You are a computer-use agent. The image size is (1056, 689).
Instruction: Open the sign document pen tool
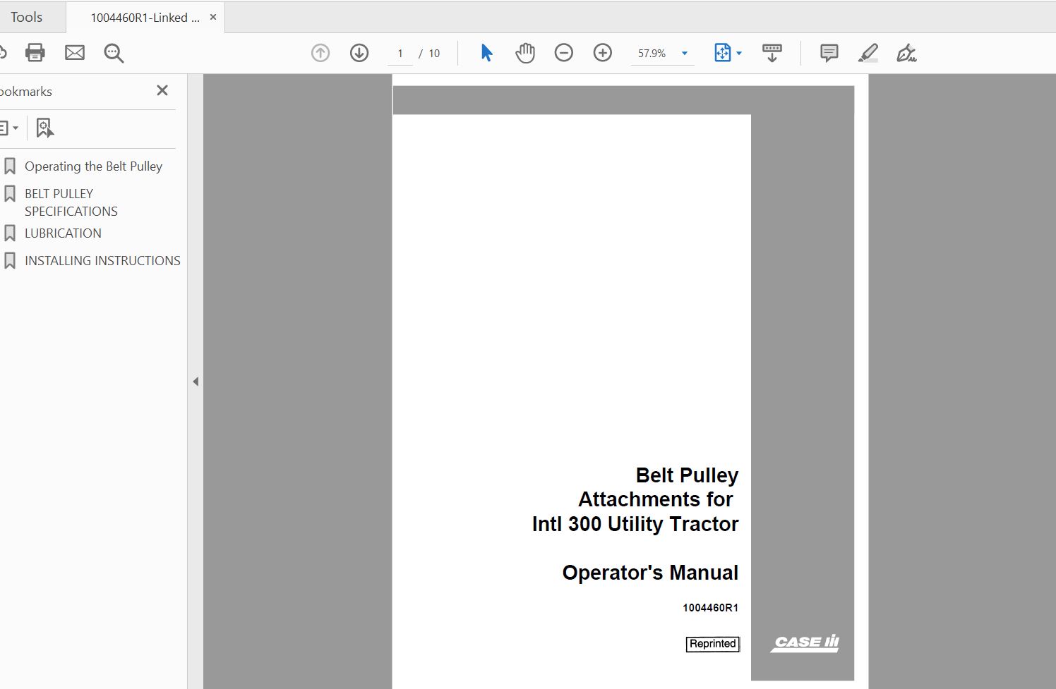(906, 53)
